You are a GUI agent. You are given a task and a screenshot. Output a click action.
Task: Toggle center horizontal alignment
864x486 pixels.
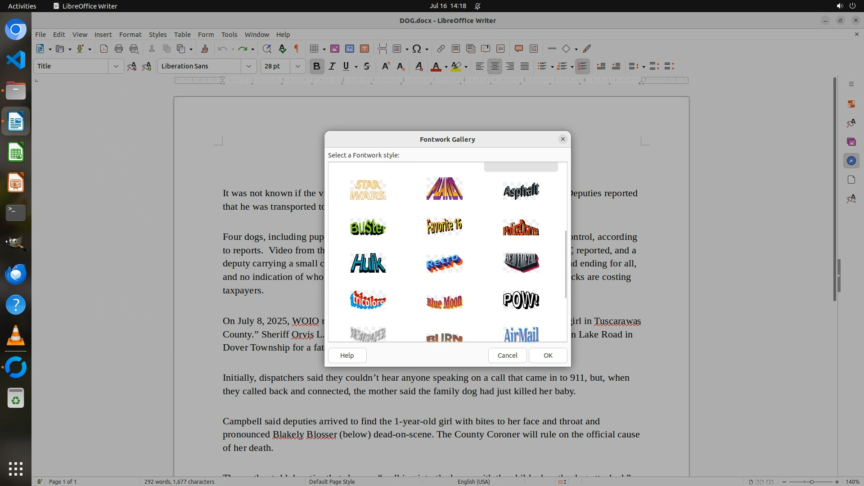(x=495, y=66)
